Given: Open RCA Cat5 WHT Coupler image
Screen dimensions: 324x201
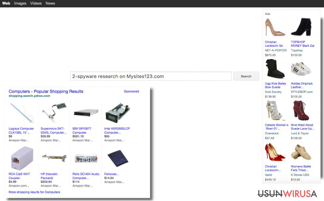Looking at the screenshot, I should [22, 158].
